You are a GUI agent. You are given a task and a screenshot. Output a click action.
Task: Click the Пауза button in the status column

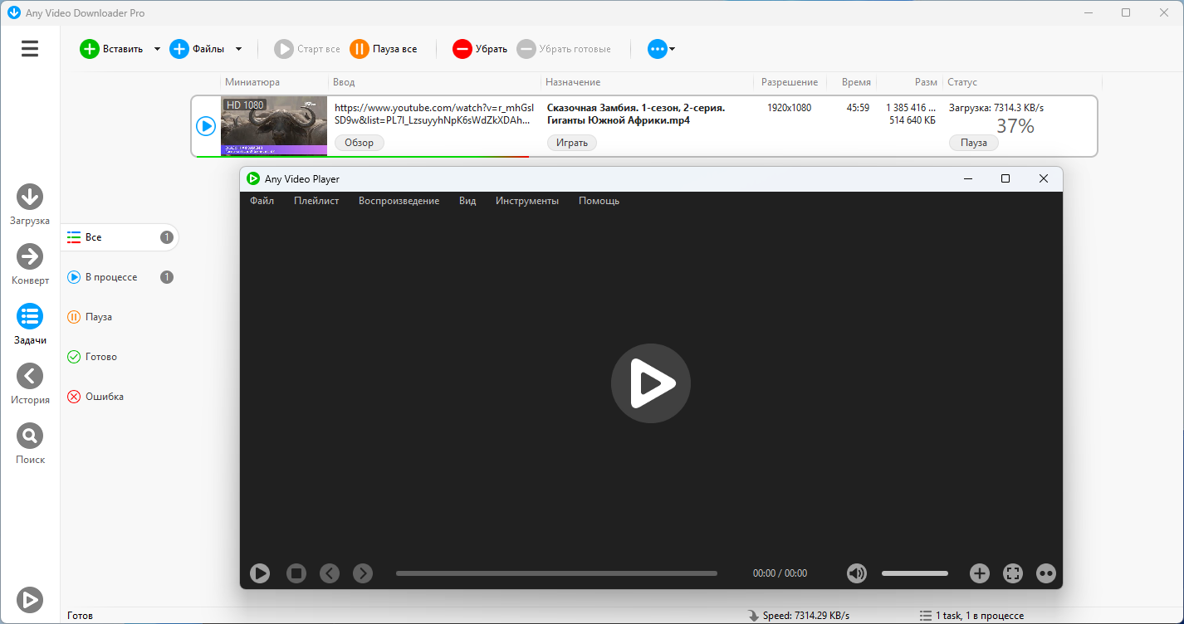(x=973, y=143)
